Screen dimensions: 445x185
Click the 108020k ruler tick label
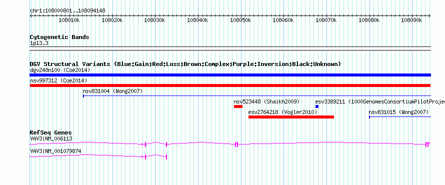[112, 20]
